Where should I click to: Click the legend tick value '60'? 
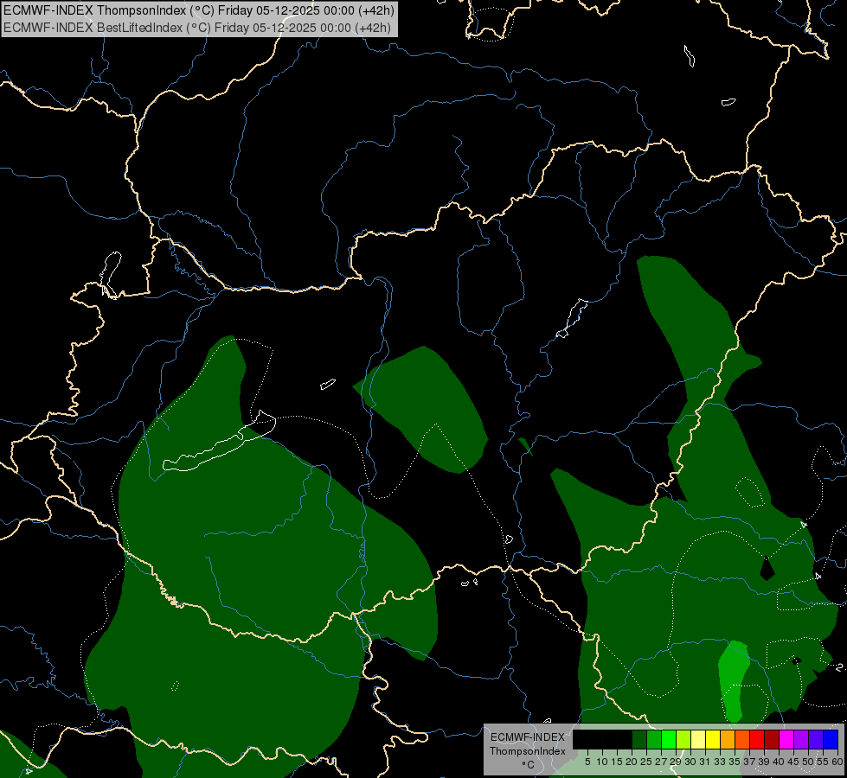(x=837, y=762)
